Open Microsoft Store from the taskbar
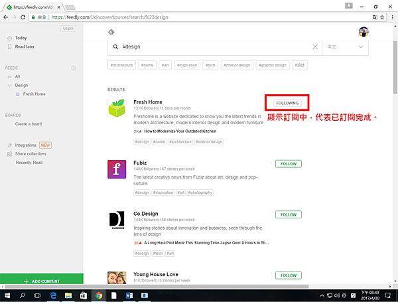This screenshot has width=398, height=304. [84, 295]
